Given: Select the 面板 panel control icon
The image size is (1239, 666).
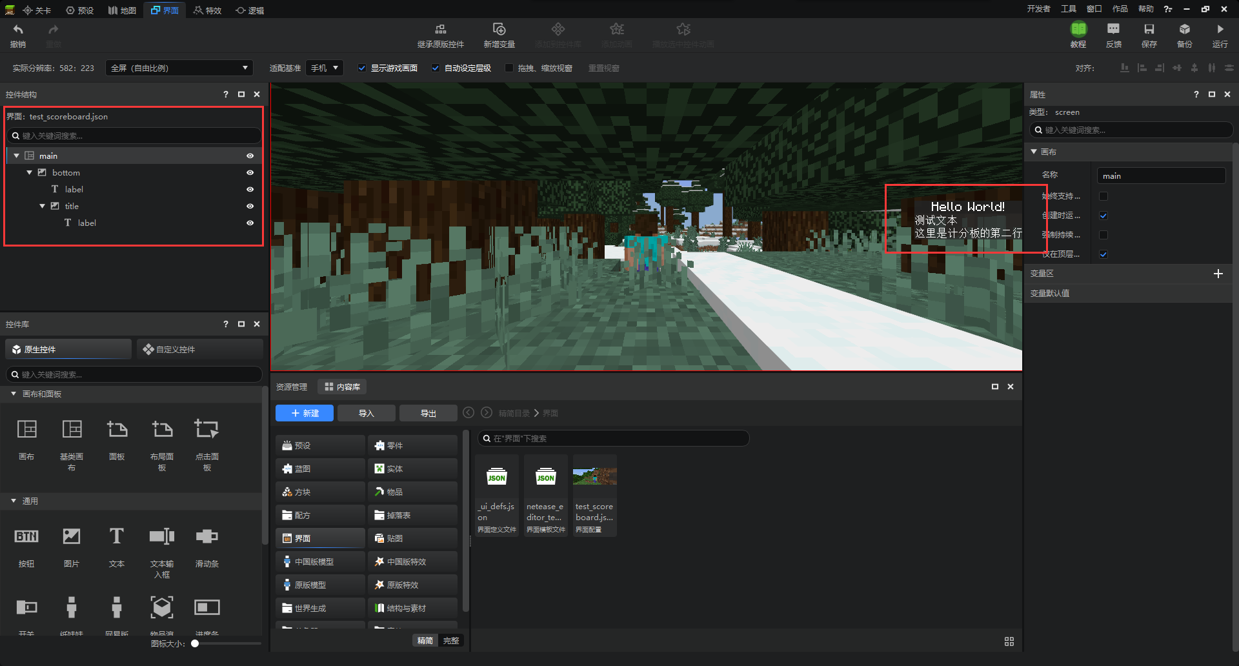Looking at the screenshot, I should [x=117, y=429].
